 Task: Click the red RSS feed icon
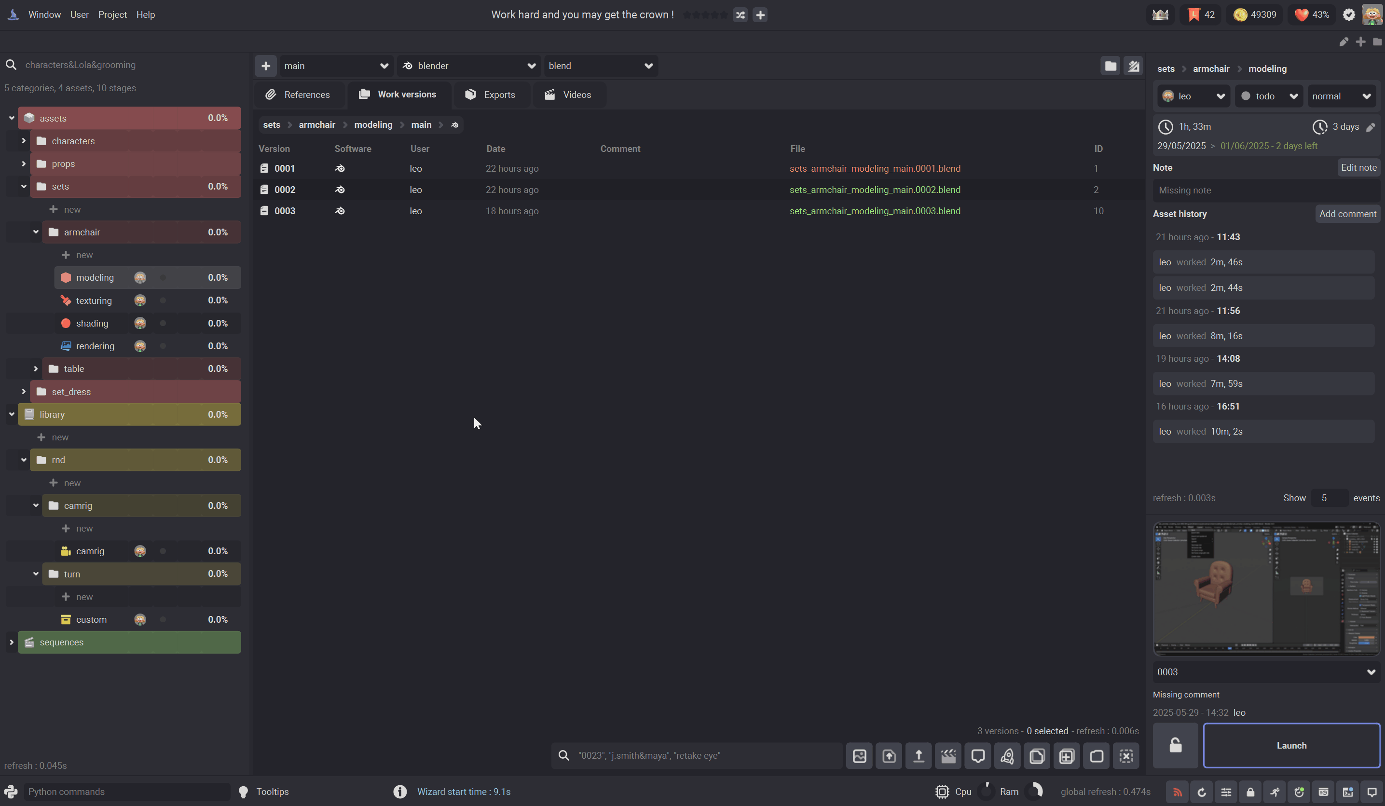[1177, 792]
